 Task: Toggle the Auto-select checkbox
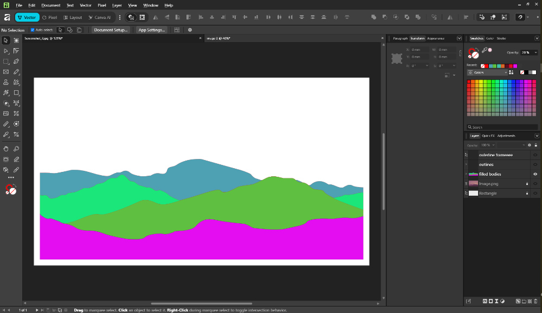click(33, 30)
